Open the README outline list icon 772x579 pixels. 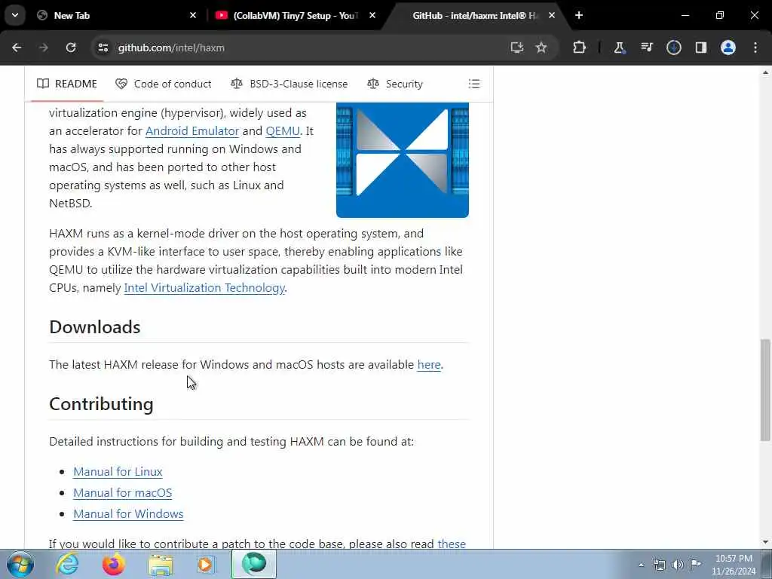click(x=473, y=84)
